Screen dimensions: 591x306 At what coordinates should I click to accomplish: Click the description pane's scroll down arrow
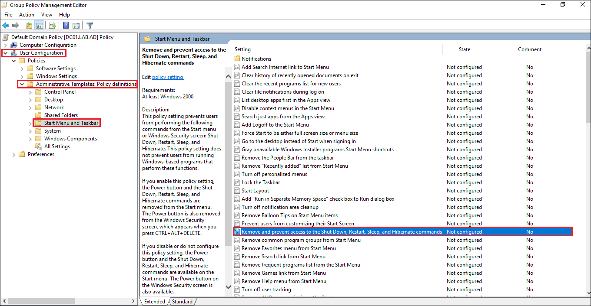point(229,287)
